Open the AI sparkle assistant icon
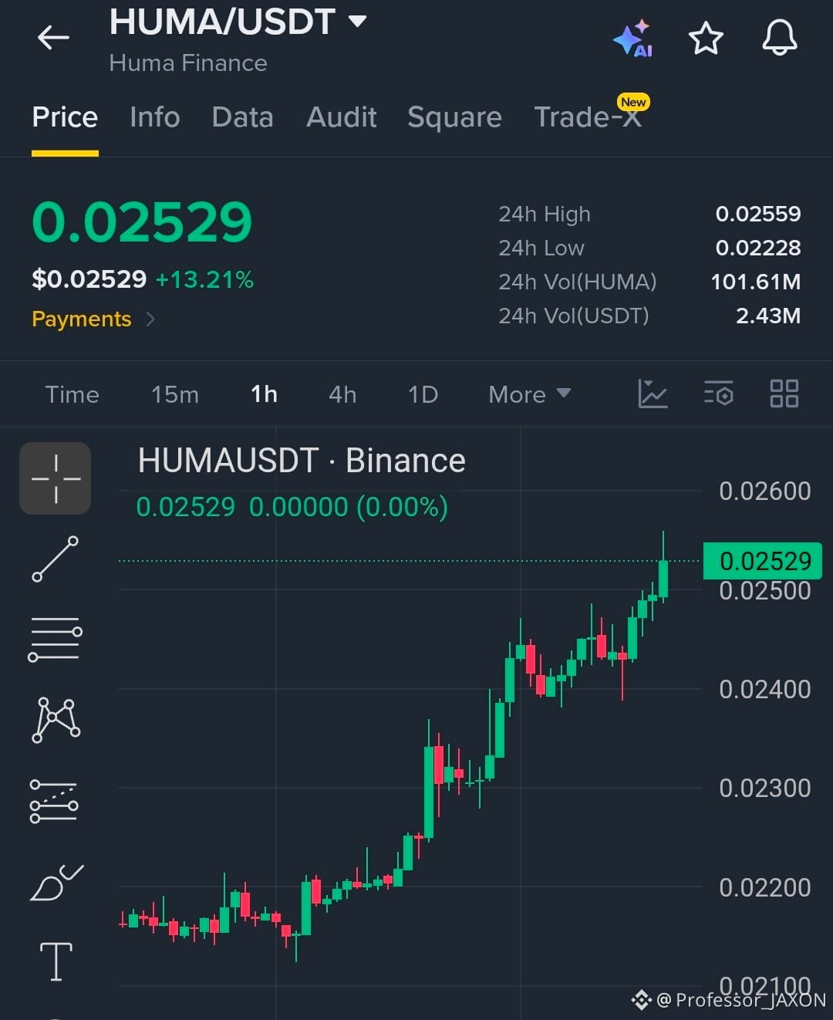 pyautogui.click(x=633, y=39)
